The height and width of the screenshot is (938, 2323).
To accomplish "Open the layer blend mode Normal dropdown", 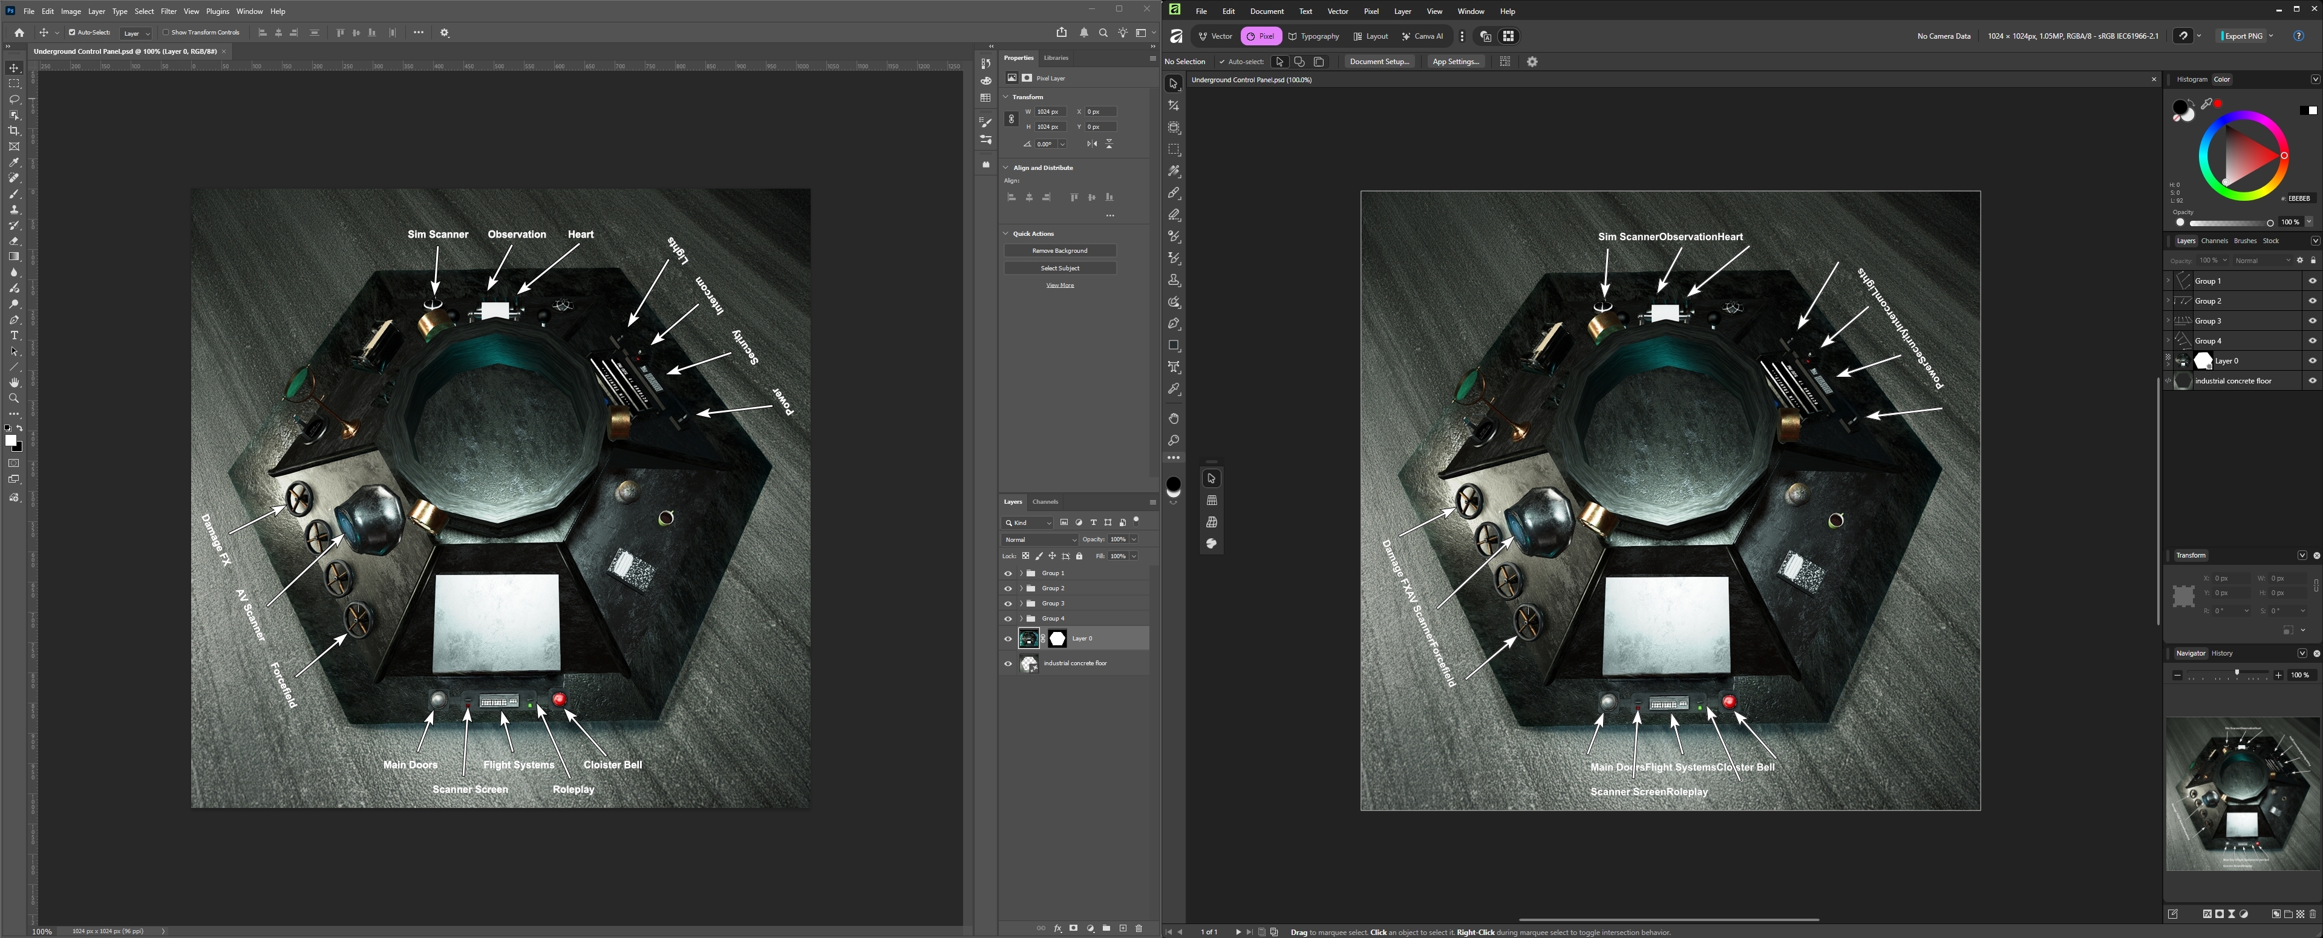I will [1040, 539].
